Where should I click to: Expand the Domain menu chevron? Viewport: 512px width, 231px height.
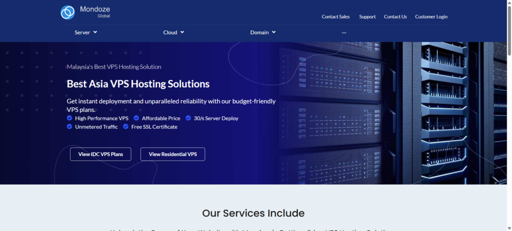[273, 32]
